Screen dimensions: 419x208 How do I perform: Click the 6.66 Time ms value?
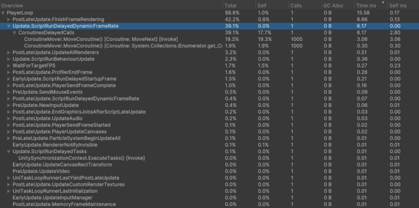pyautogui.click(x=362, y=19)
